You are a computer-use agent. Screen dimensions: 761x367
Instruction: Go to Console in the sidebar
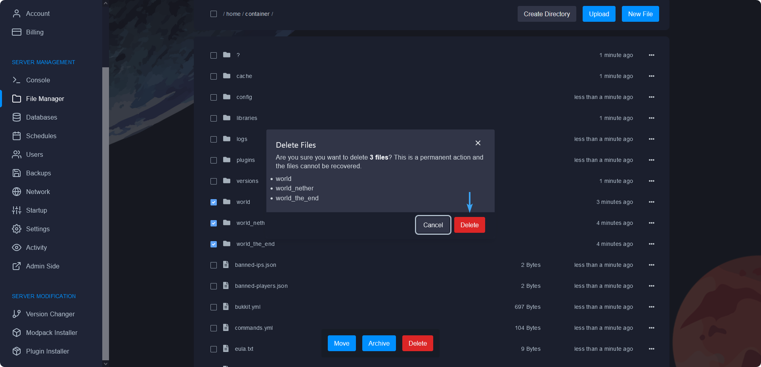pos(38,80)
